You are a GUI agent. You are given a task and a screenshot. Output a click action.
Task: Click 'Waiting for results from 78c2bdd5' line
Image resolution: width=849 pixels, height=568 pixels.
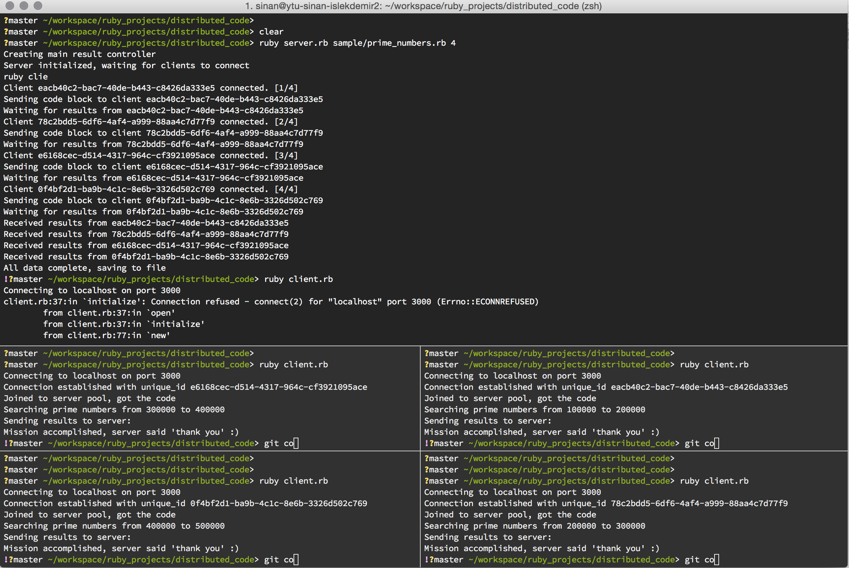coord(153,144)
